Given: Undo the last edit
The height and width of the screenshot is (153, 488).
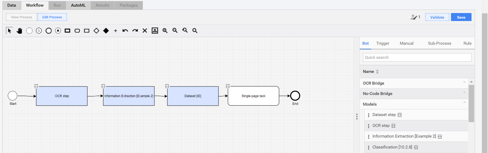Looking at the screenshot, I should [x=125, y=31].
